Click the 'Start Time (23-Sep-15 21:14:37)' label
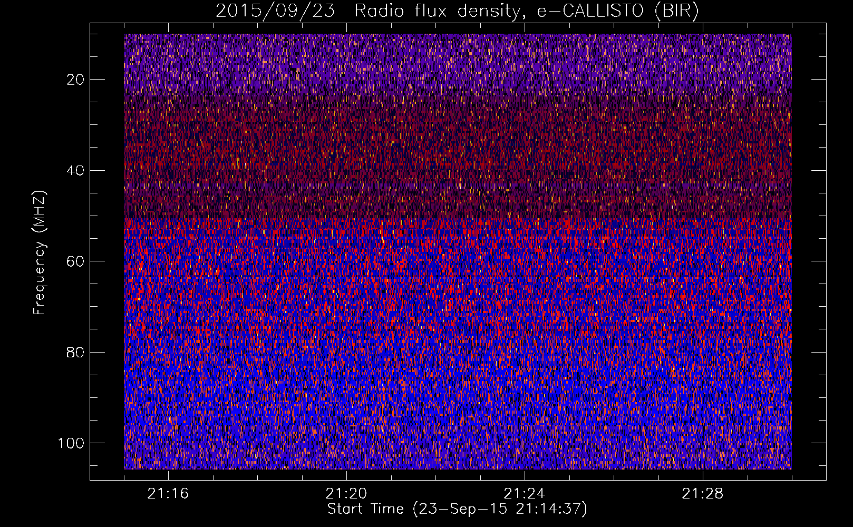853x527 pixels. [x=457, y=509]
